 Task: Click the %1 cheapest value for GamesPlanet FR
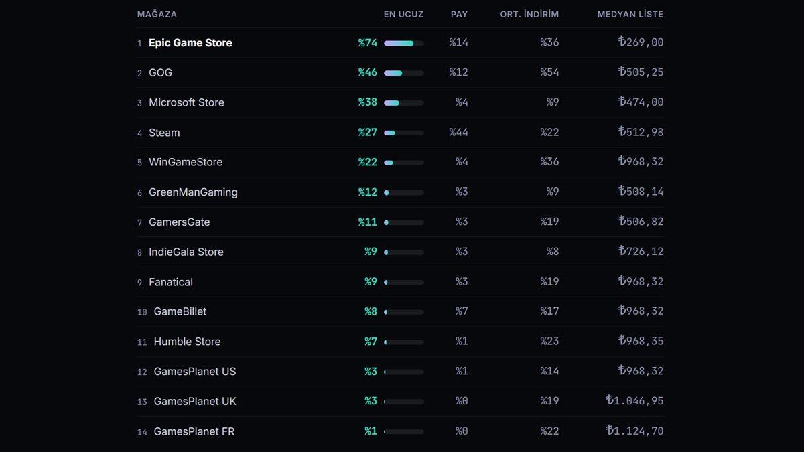[x=371, y=431]
